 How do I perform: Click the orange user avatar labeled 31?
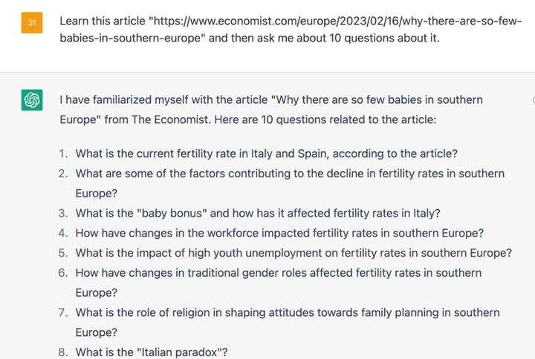pos(31,23)
